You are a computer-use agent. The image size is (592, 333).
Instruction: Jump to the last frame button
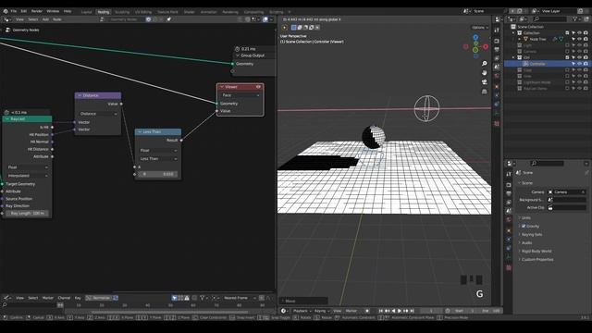(412, 311)
